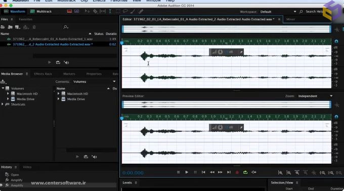Toggle loop playback in Files panel
Image resolution: width=344 pixels, height=191 pixels.
click(x=58, y=63)
